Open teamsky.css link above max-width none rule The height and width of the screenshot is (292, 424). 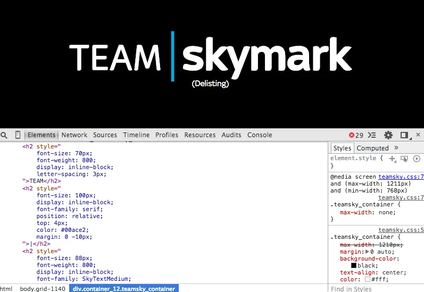(x=401, y=198)
